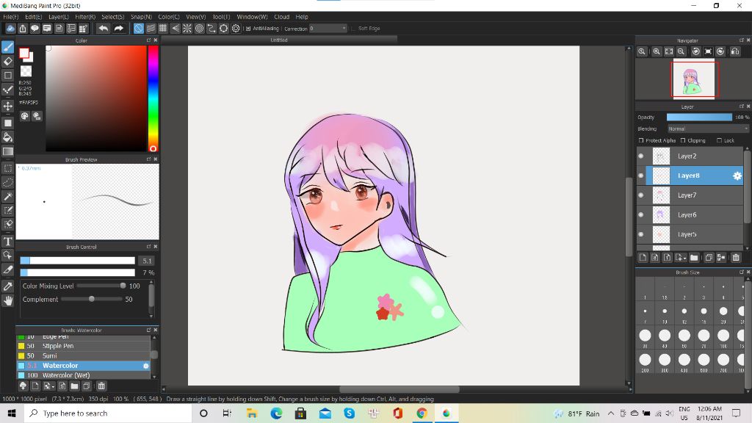The image size is (752, 423).
Task: Select the Gradient tool
Action: (x=7, y=151)
